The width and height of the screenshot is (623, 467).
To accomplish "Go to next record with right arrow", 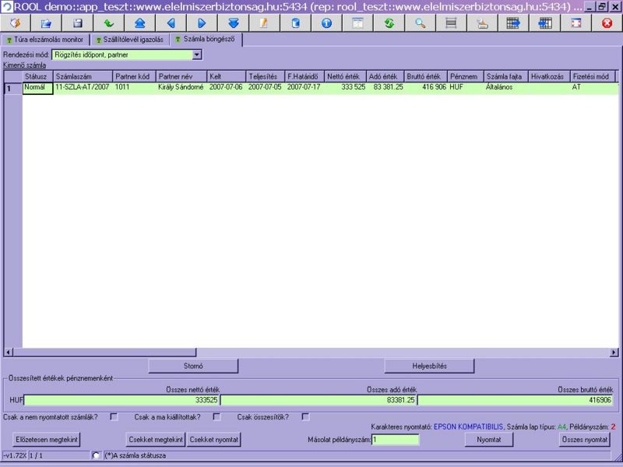I will [202, 23].
